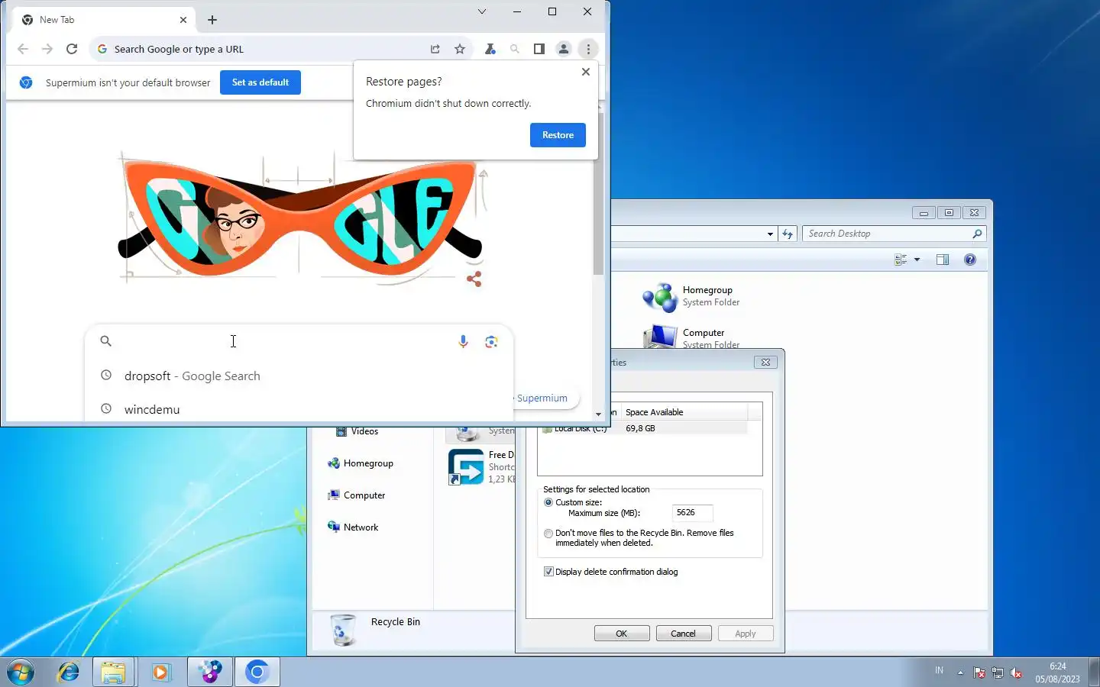This screenshot has width=1100, height=687.
Task: Open the taskbar clock and date
Action: [1058, 672]
